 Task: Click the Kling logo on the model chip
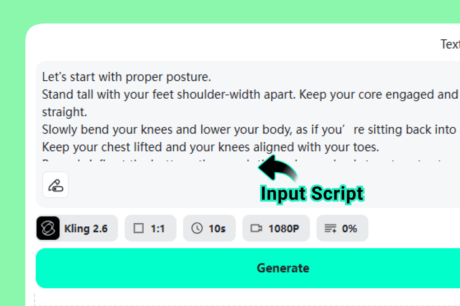[x=48, y=228]
